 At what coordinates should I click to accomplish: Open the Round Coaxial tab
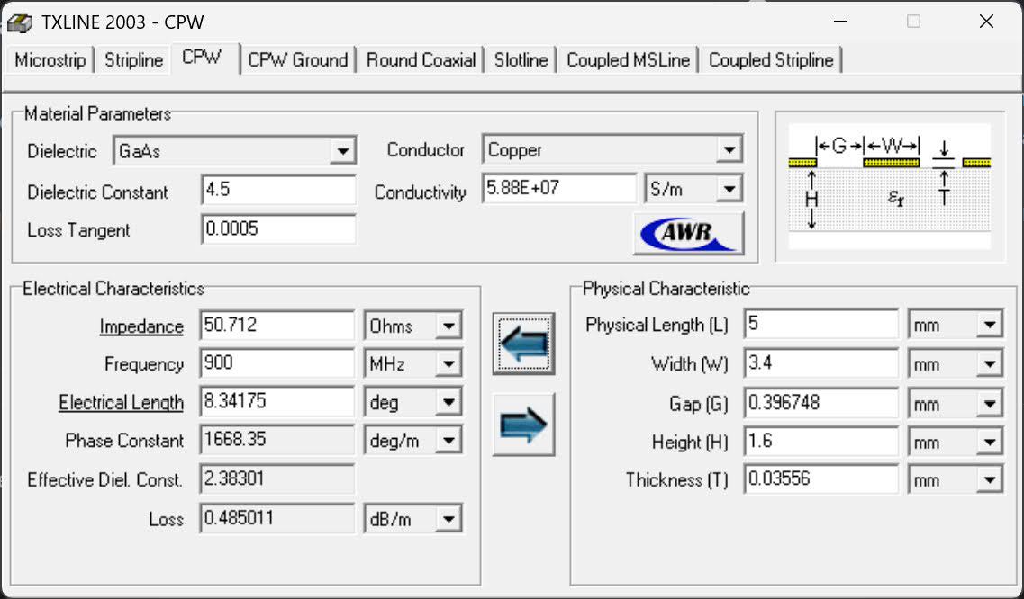click(x=421, y=60)
